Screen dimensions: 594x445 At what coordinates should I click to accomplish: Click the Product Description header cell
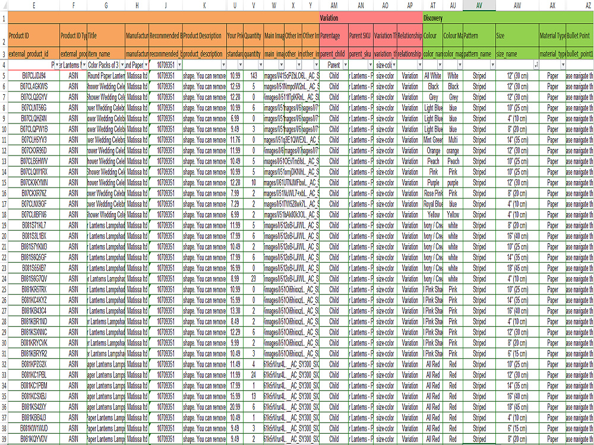coord(204,36)
